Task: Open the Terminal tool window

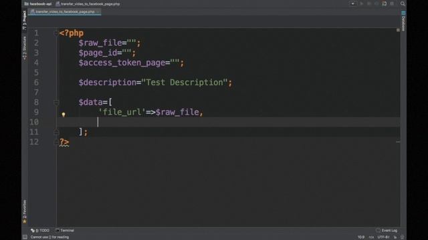Action: [65, 231]
